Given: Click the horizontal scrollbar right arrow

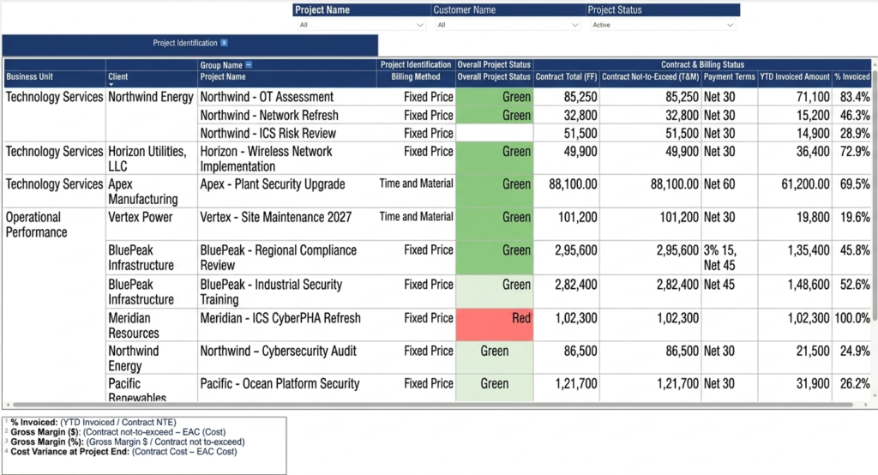Looking at the screenshot, I should click(x=866, y=405).
